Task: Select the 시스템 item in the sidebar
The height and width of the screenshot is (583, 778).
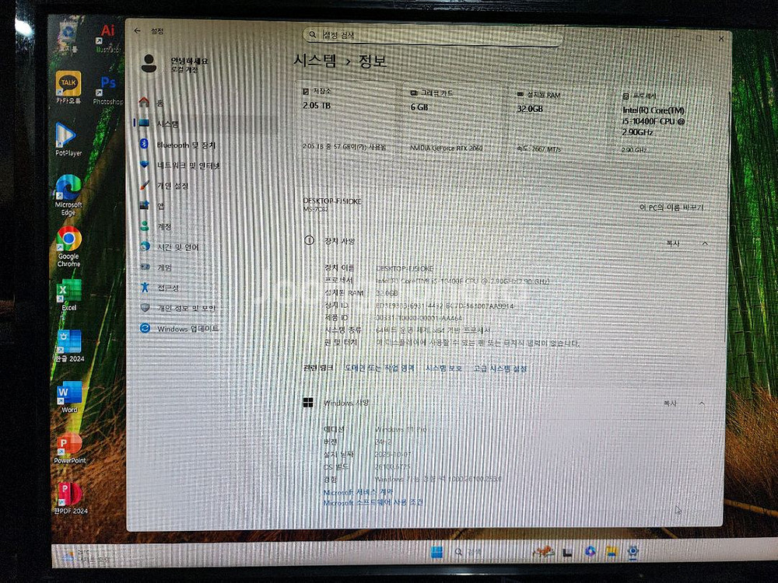Action: [167, 124]
